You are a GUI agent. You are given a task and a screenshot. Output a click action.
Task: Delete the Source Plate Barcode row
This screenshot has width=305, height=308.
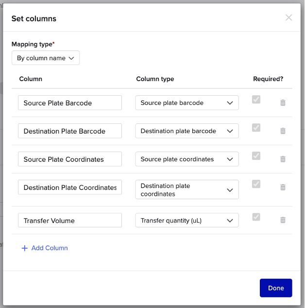point(283,103)
